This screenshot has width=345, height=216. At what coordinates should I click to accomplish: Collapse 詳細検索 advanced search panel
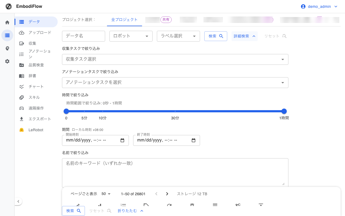coord(244,36)
